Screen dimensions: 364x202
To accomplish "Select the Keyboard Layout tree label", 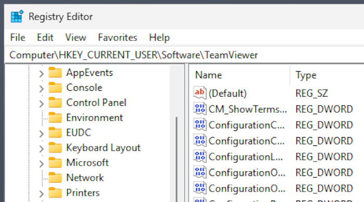I will click(x=103, y=148).
